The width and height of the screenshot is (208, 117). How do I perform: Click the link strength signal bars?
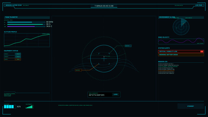30,107
